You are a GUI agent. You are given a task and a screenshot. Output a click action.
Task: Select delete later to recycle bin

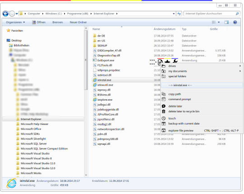pos(202,111)
